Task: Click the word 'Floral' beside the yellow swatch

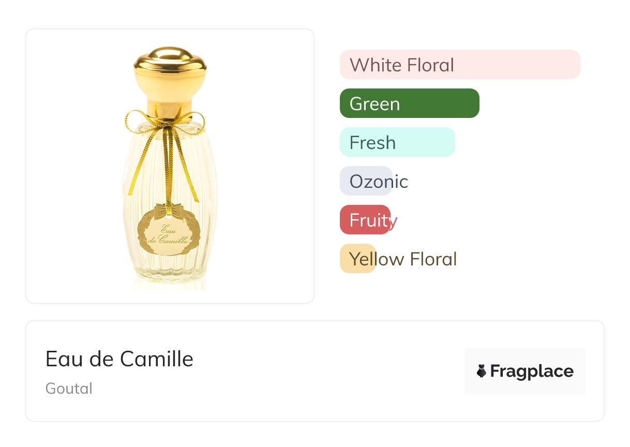Action: 432,259
